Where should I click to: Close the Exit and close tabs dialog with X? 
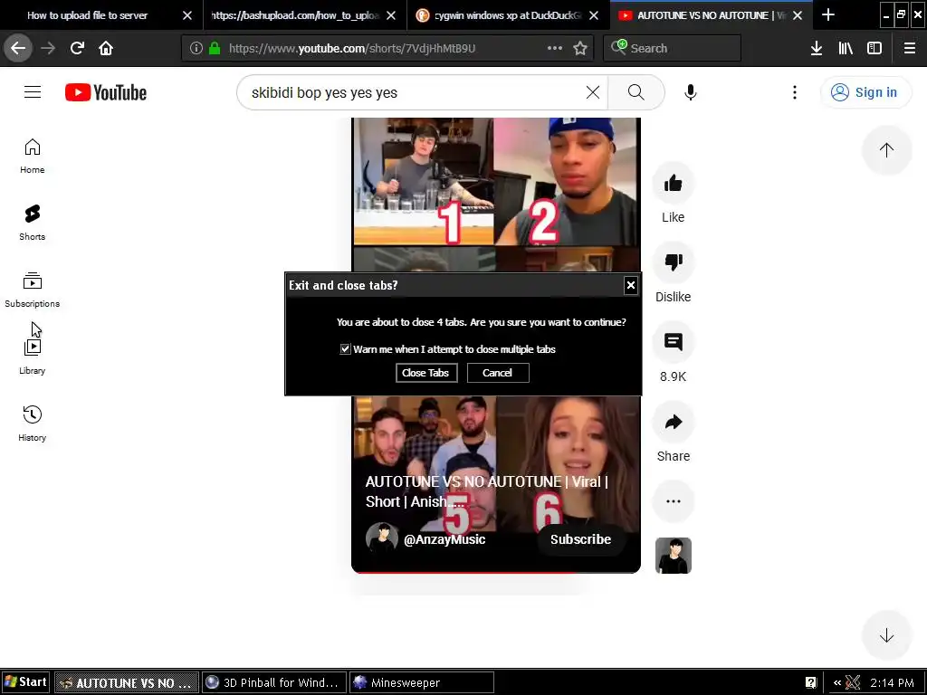(x=631, y=285)
